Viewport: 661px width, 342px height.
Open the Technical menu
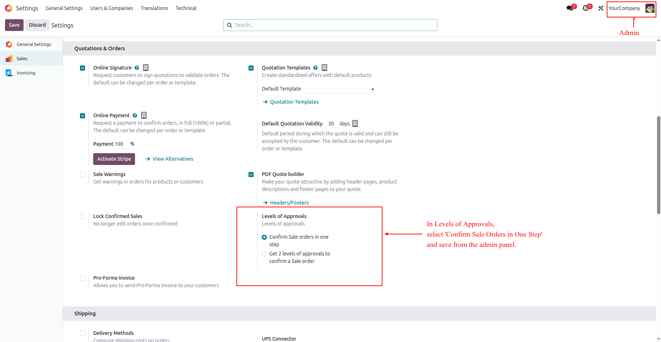[x=186, y=8]
